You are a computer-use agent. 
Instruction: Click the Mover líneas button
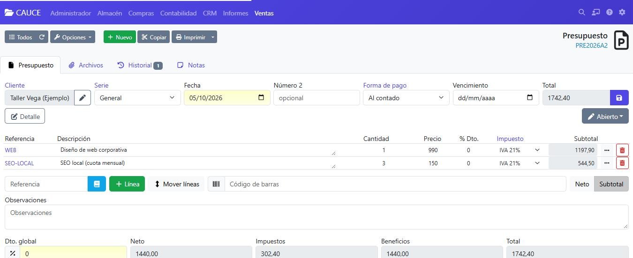[x=177, y=184]
